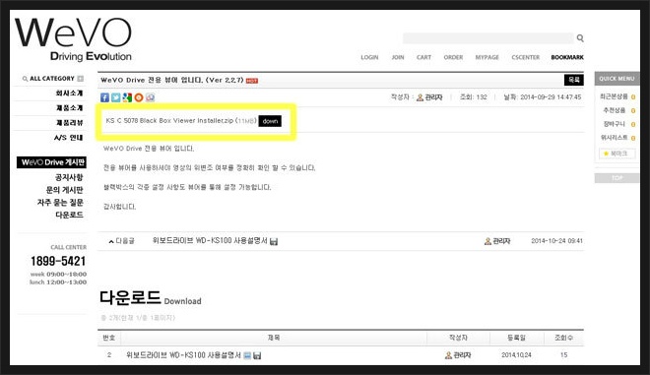Click the TOP button under Quick Menu
This screenshot has width=650, height=375.
(617, 178)
